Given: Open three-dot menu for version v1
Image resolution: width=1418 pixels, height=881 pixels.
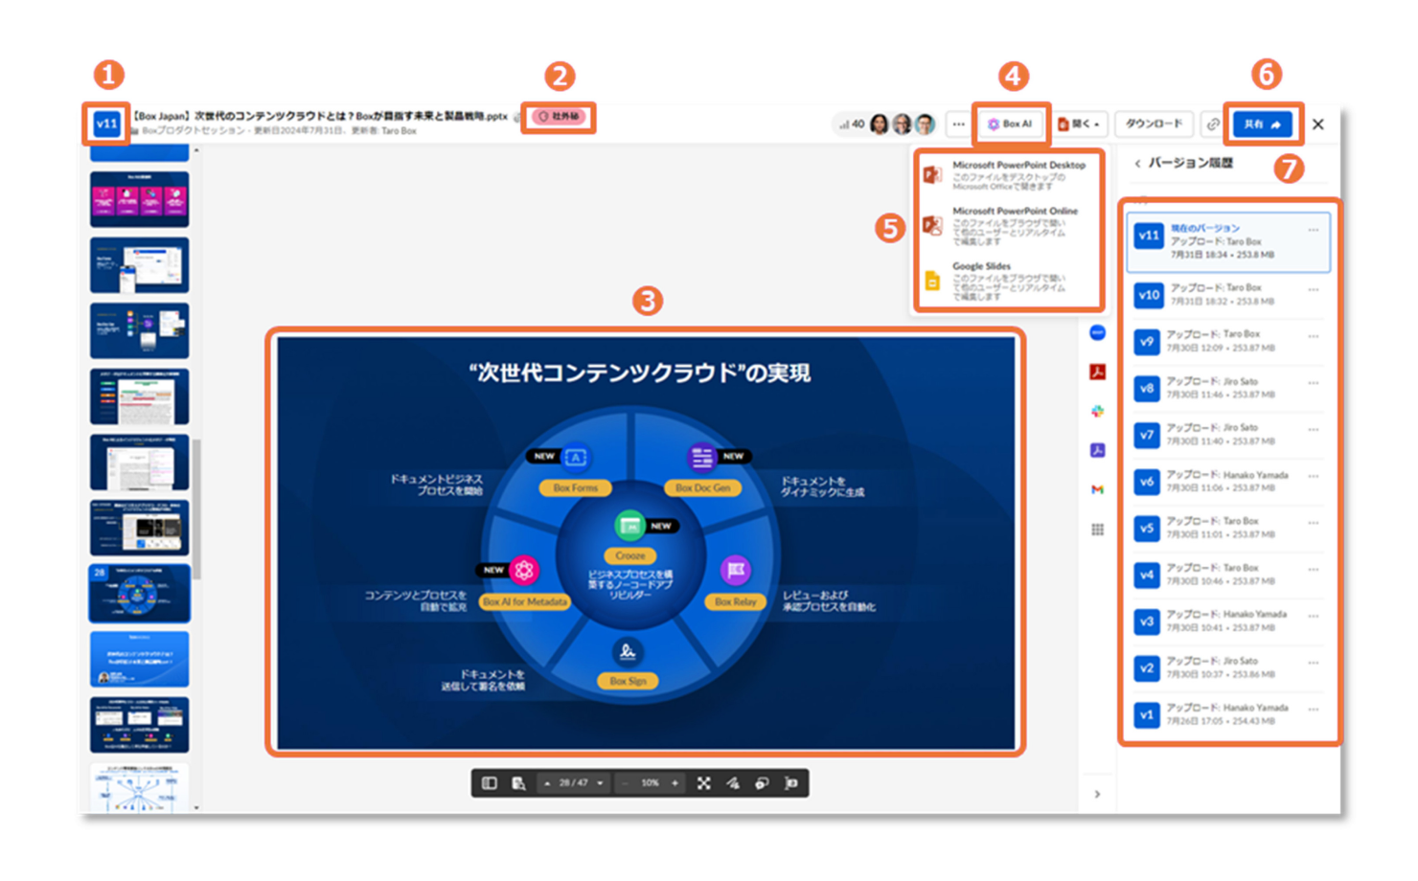Looking at the screenshot, I should pos(1313,710).
